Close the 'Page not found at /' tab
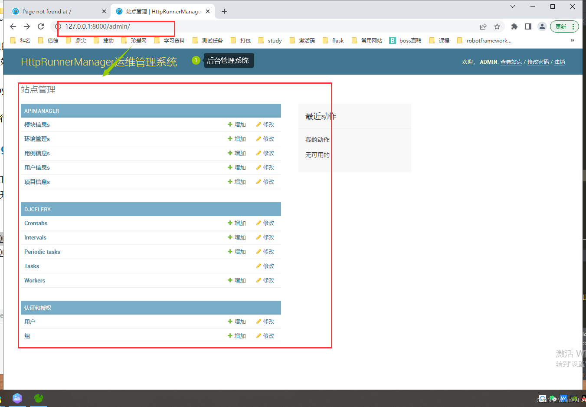The height and width of the screenshot is (407, 586). click(104, 11)
